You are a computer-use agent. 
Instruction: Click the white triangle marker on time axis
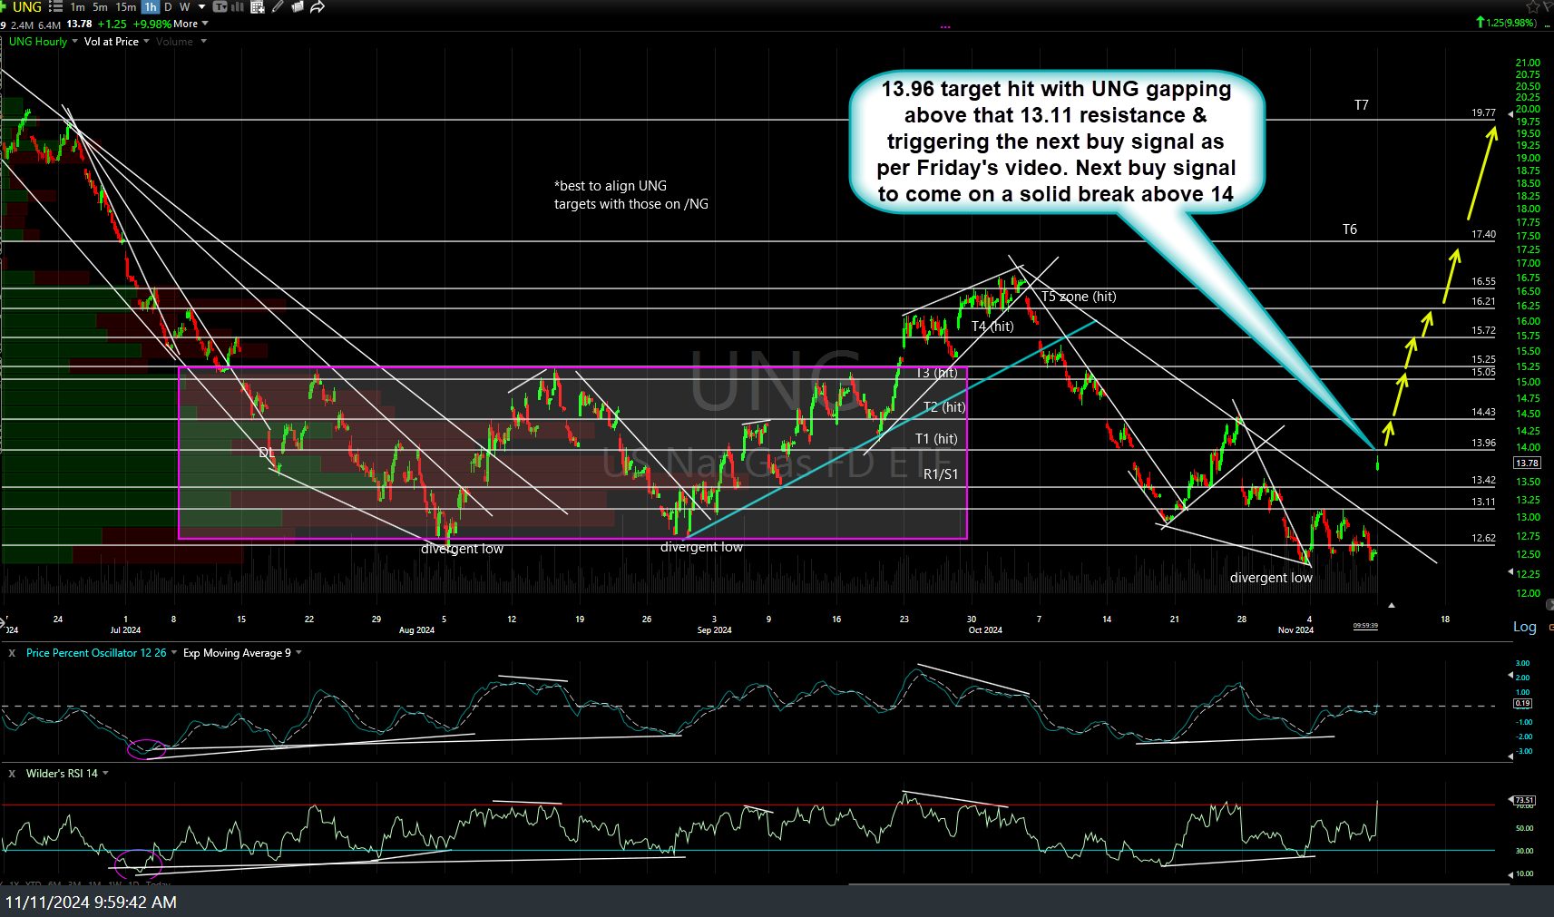pyautogui.click(x=1391, y=605)
